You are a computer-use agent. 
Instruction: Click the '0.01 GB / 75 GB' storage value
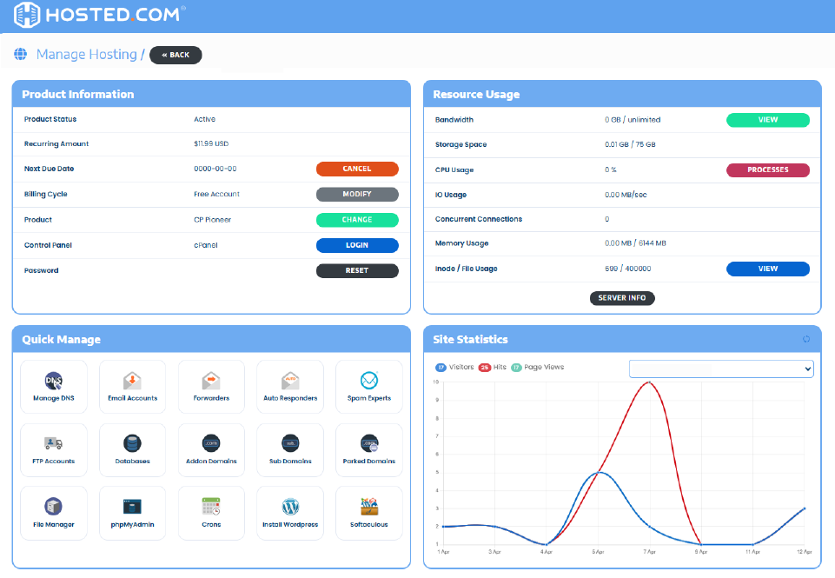(x=630, y=145)
